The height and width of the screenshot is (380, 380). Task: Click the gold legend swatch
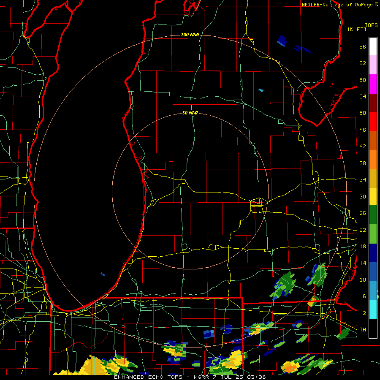373,179
